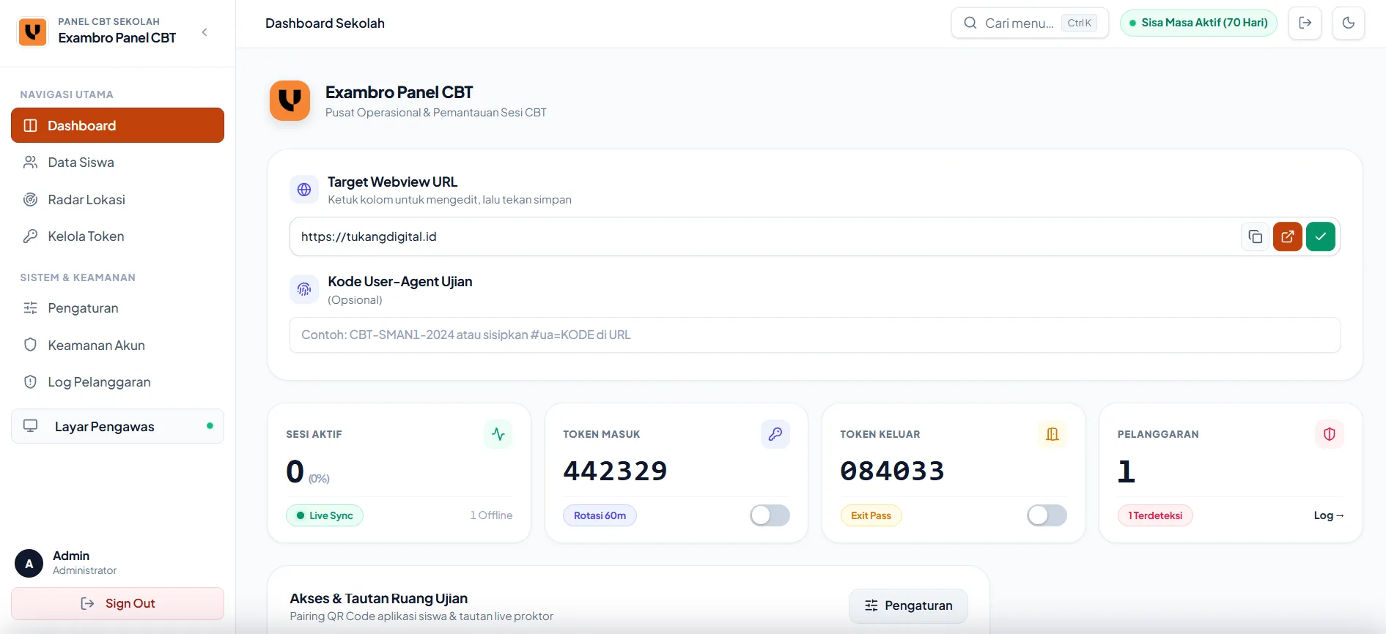Click the Sesi Aktif activity pulse icon
This screenshot has height=634, width=1386.
[x=498, y=434]
